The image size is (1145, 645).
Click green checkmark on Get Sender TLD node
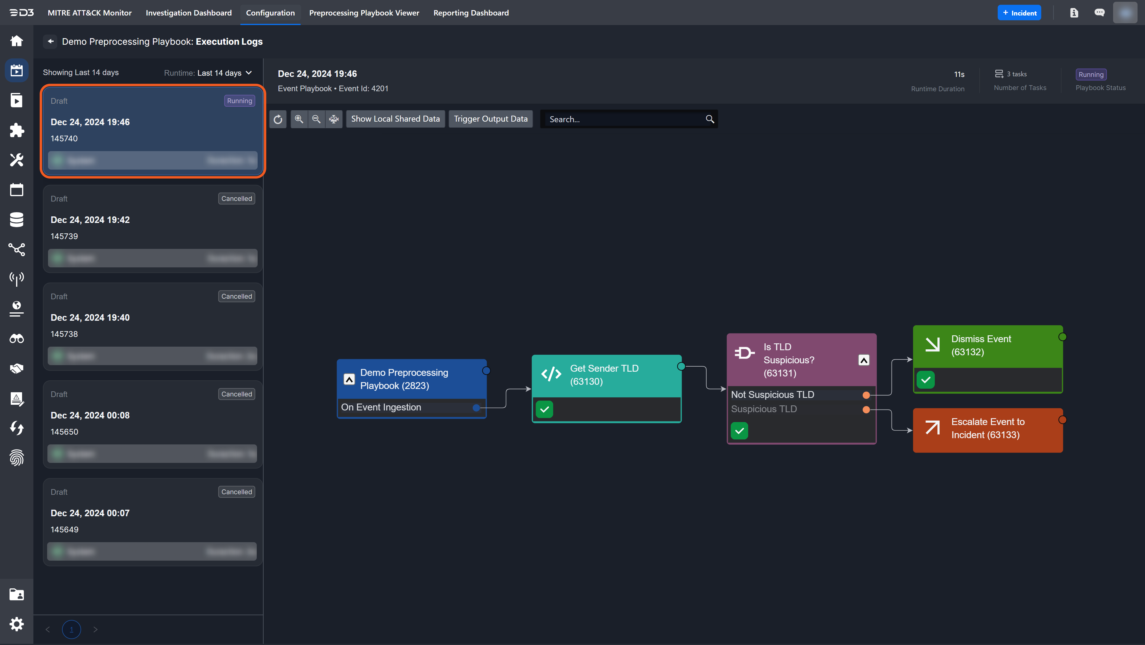(x=544, y=409)
